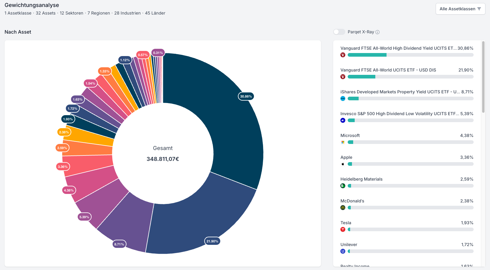Image resolution: width=490 pixels, height=270 pixels.
Task: Click the Invesco logo icon
Action: pos(343,120)
